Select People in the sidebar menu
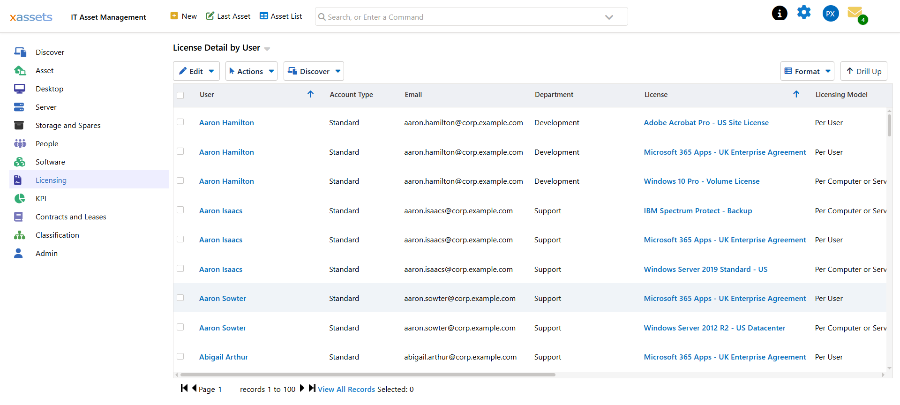Viewport: 900px width, 405px height. pyautogui.click(x=47, y=143)
